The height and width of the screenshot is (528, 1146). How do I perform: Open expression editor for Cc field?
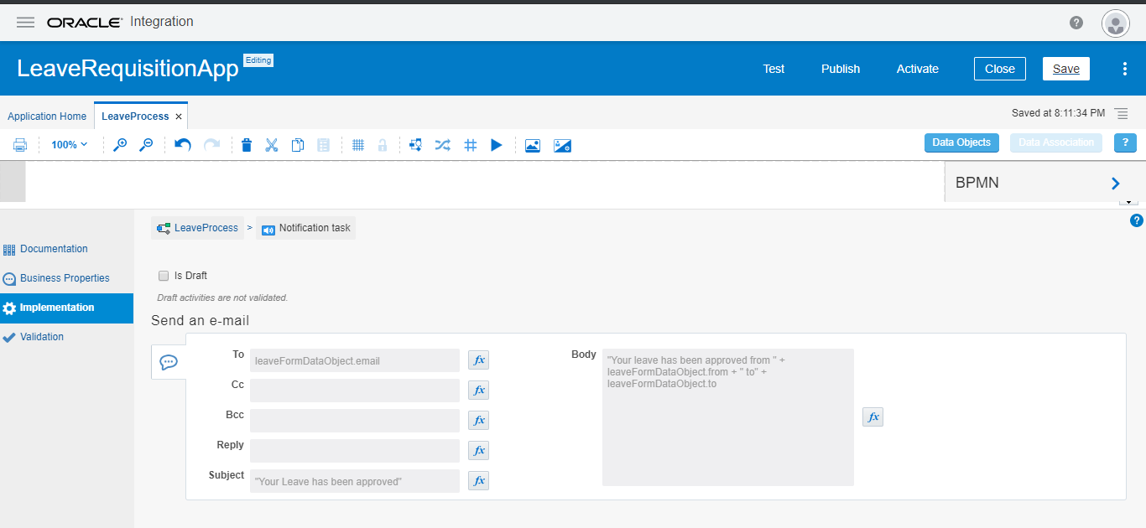pos(478,391)
